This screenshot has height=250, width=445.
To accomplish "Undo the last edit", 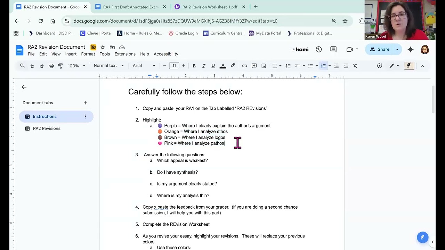I will (32, 66).
